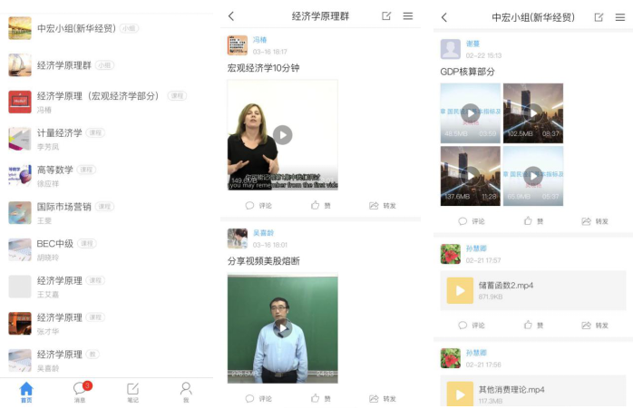Viewport: 633px width, 409px height.
Task: Switch to the 笔记 tab in bottom bar
Action: [132, 391]
